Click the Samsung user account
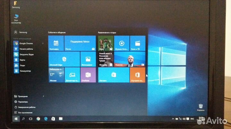Screen dimensions: 231x129 (x=21, y=32)
